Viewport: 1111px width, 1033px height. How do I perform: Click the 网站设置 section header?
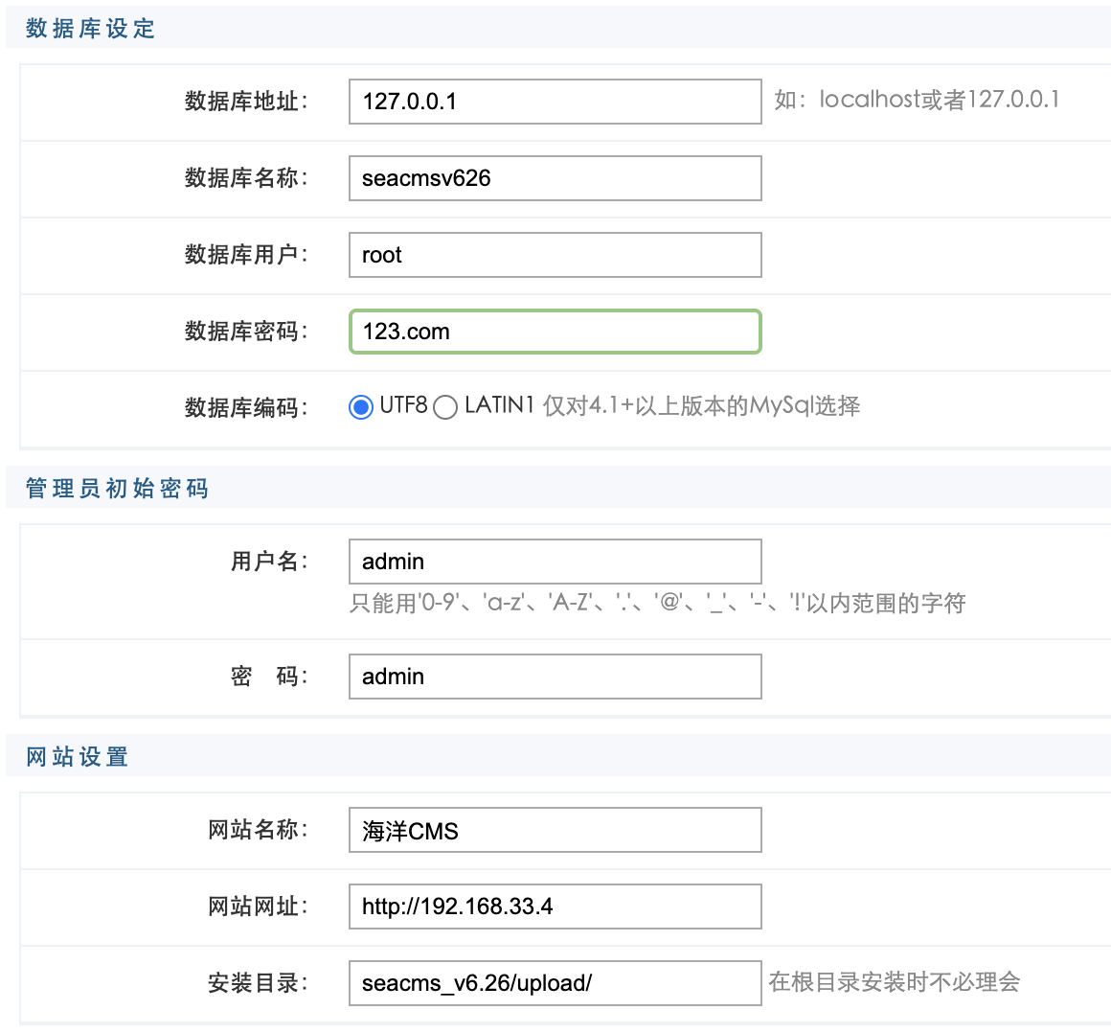point(77,757)
